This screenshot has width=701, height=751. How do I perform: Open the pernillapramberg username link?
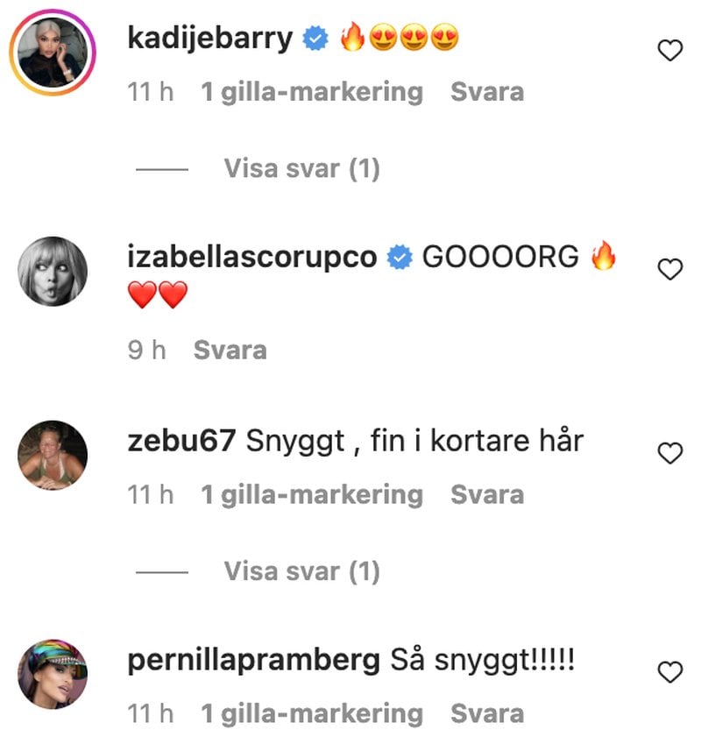pos(254,661)
